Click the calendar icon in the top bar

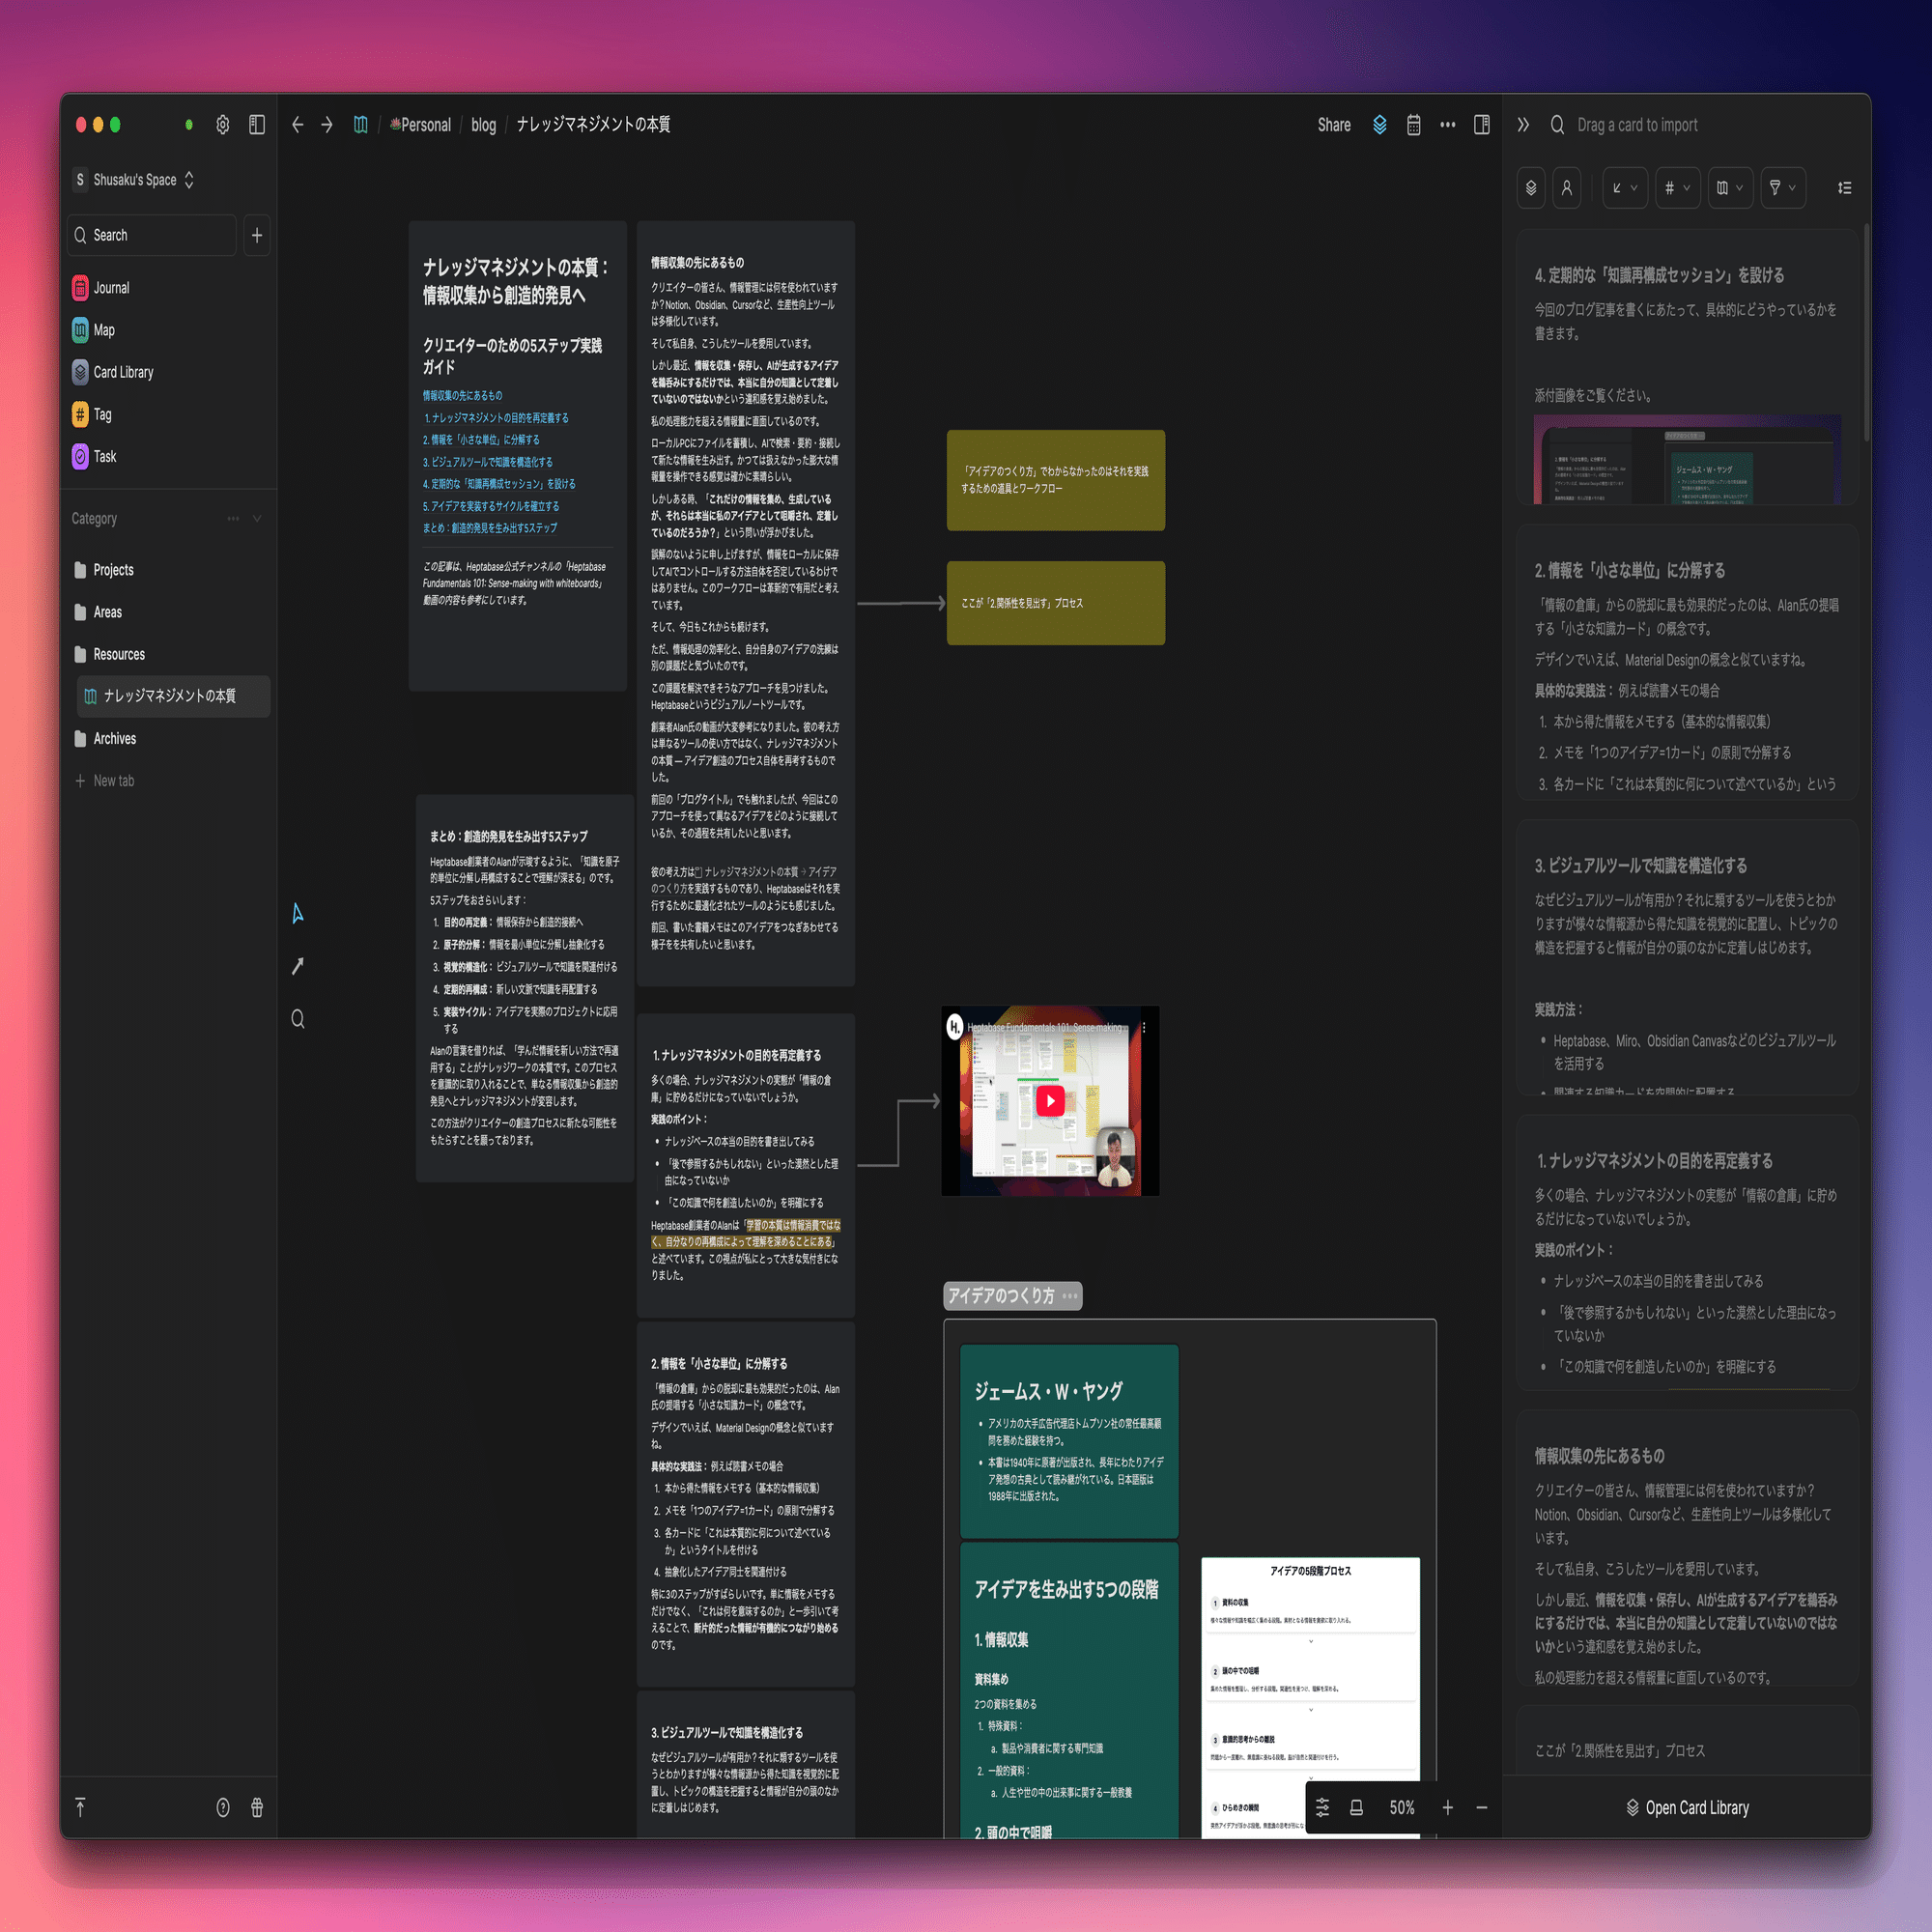(x=1413, y=125)
